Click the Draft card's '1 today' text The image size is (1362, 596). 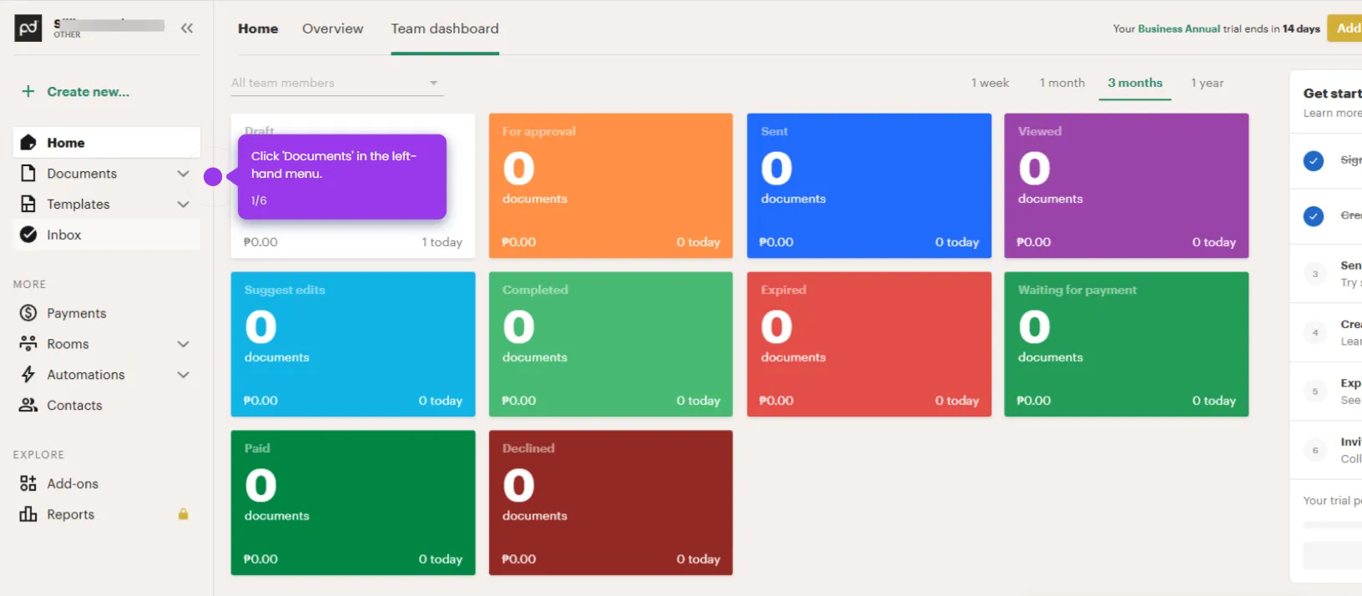441,242
